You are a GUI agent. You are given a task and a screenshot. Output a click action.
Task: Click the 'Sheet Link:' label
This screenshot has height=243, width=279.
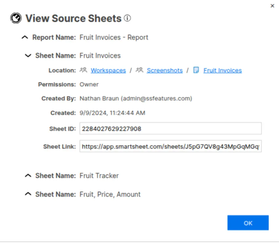pyautogui.click(x=60, y=146)
